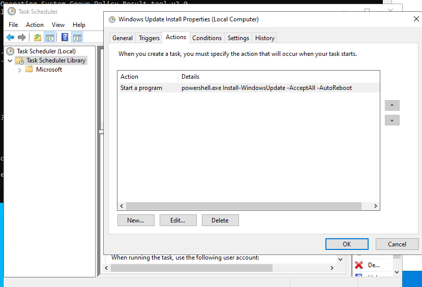The height and width of the screenshot is (287, 422).
Task: Click the properties dialog title clock icon
Action: tap(112, 19)
